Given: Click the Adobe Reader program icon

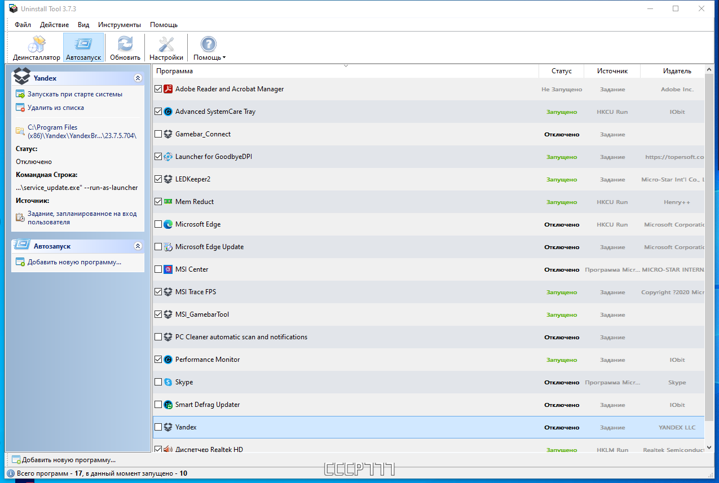Looking at the screenshot, I should (x=168, y=89).
